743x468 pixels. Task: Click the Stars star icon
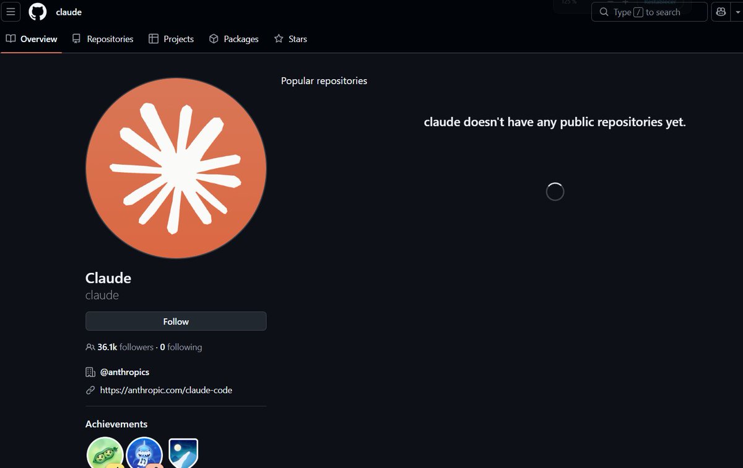[x=279, y=38]
